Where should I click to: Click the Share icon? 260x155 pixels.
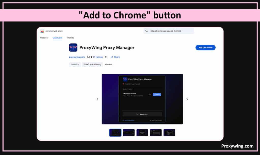click(x=112, y=57)
